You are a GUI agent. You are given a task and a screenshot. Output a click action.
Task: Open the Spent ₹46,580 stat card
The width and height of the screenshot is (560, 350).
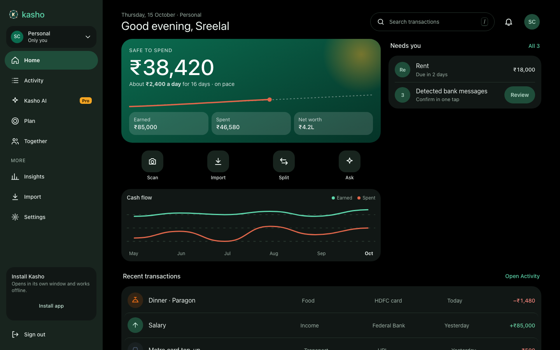click(251, 124)
